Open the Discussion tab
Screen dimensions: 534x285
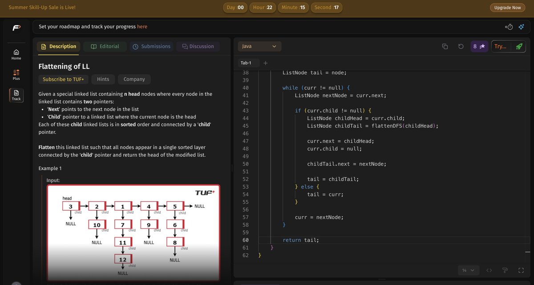click(x=198, y=46)
